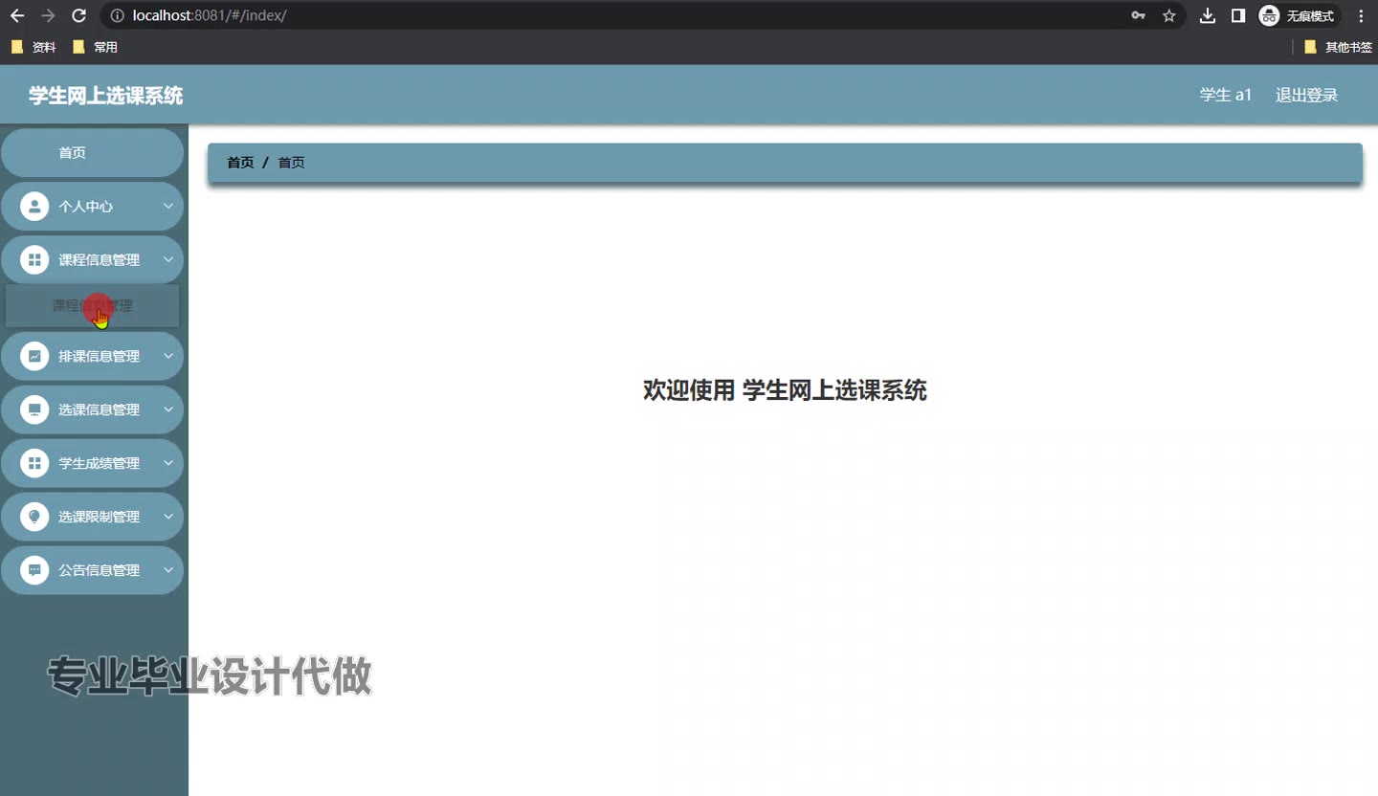Screen dimensions: 1378x796
Task: Expand the 选课信息管理 chevron
Action: point(168,409)
